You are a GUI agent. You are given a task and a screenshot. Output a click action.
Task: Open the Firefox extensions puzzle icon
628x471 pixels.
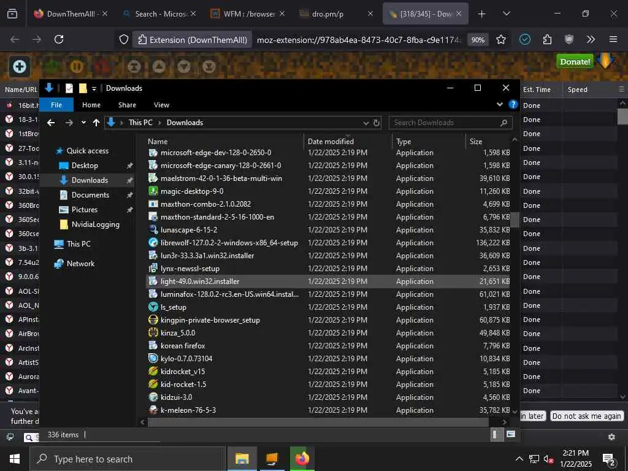547,39
